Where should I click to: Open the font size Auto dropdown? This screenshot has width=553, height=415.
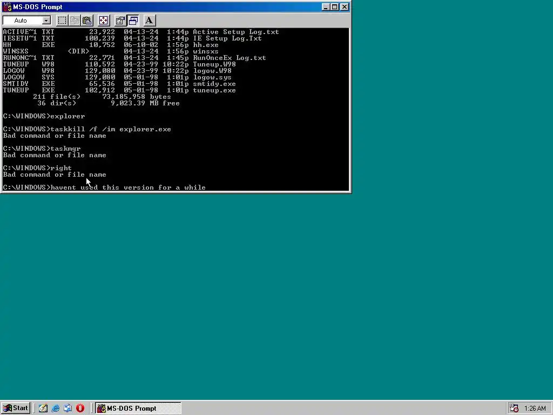(46, 21)
